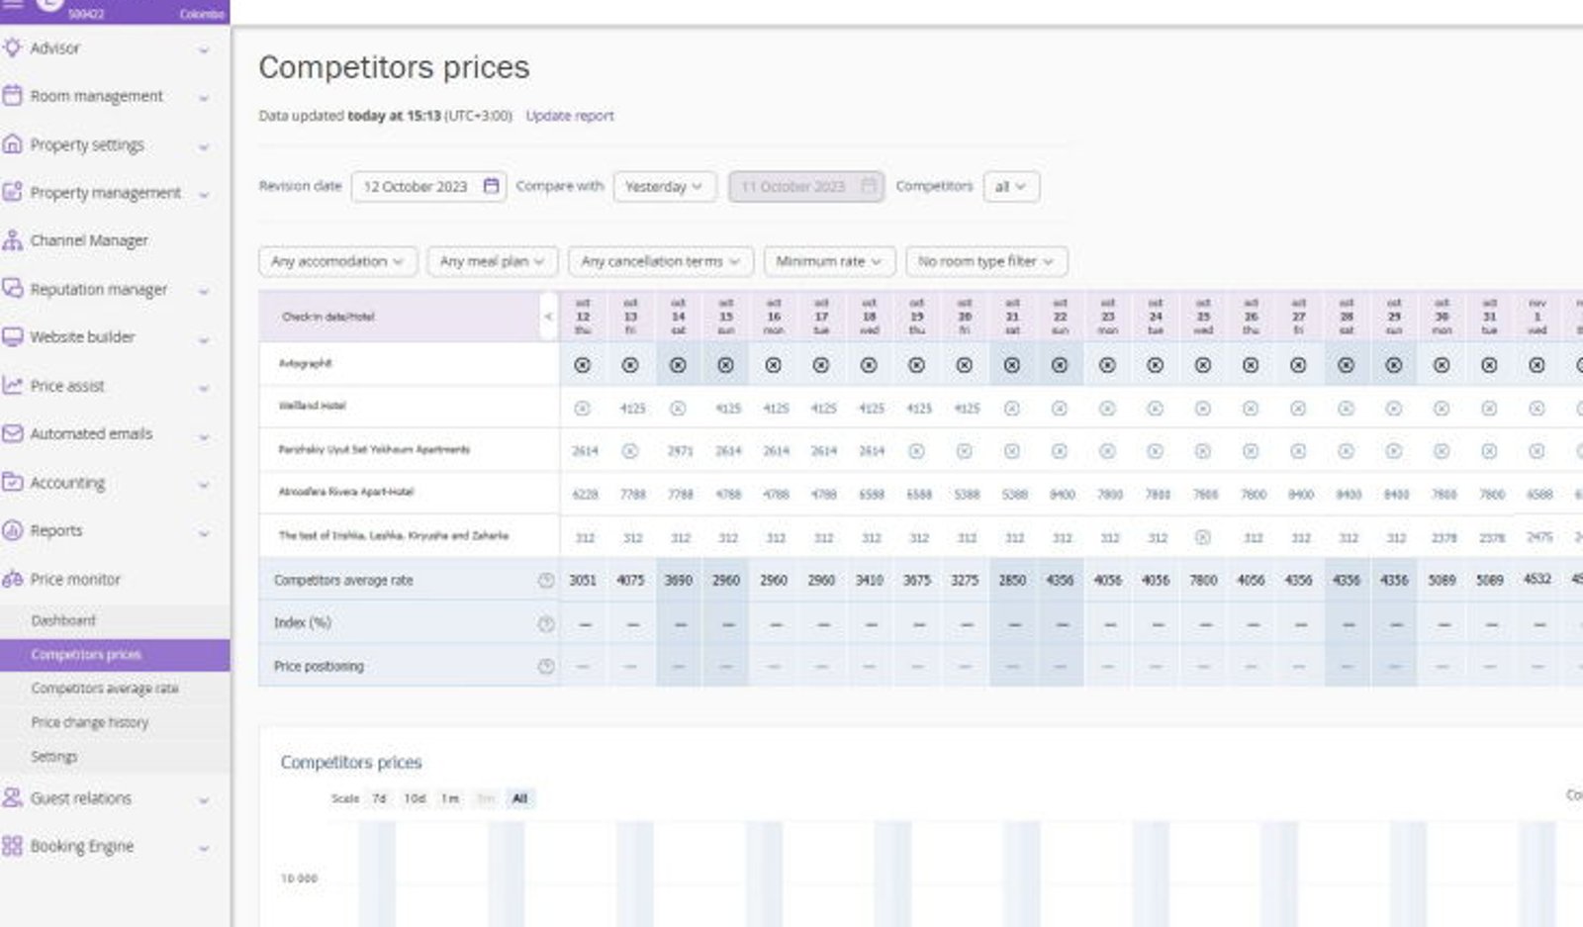1583x927 pixels.
Task: Set chart scale to 1m
Action: (450, 798)
